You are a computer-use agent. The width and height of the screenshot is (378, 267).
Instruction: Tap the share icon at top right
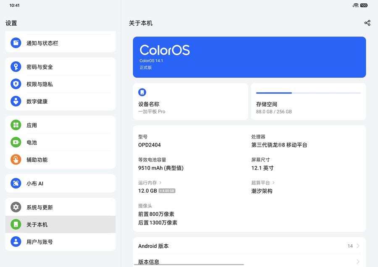click(x=367, y=23)
